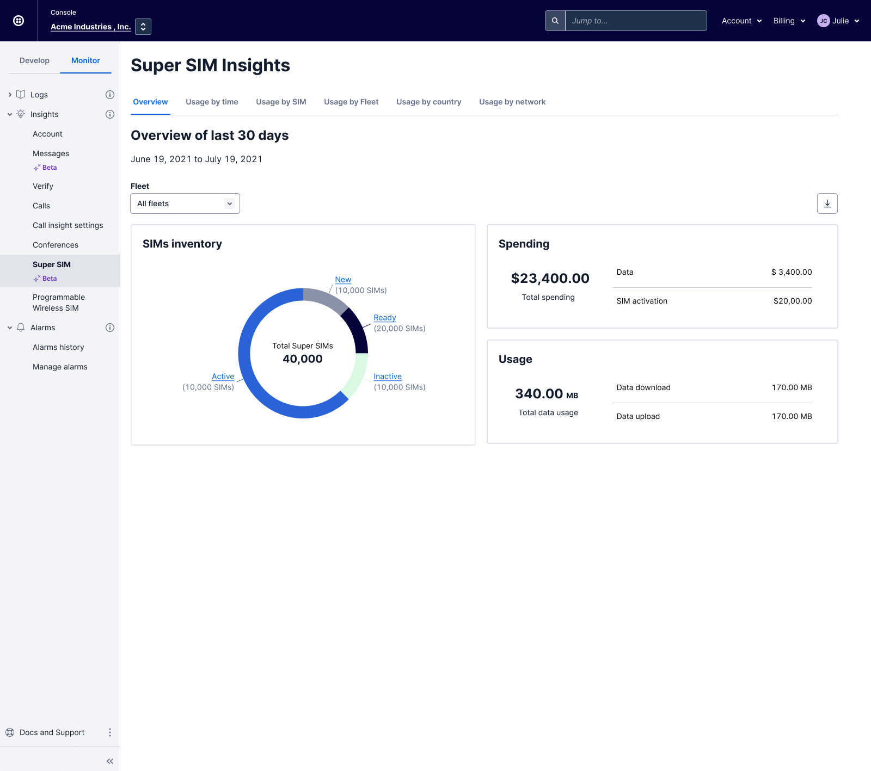The width and height of the screenshot is (871, 771).
Task: Open the Usage by SIM tab
Action: (x=281, y=102)
